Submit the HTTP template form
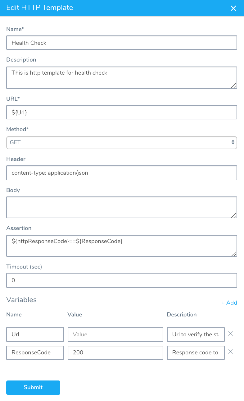 [x=33, y=387]
